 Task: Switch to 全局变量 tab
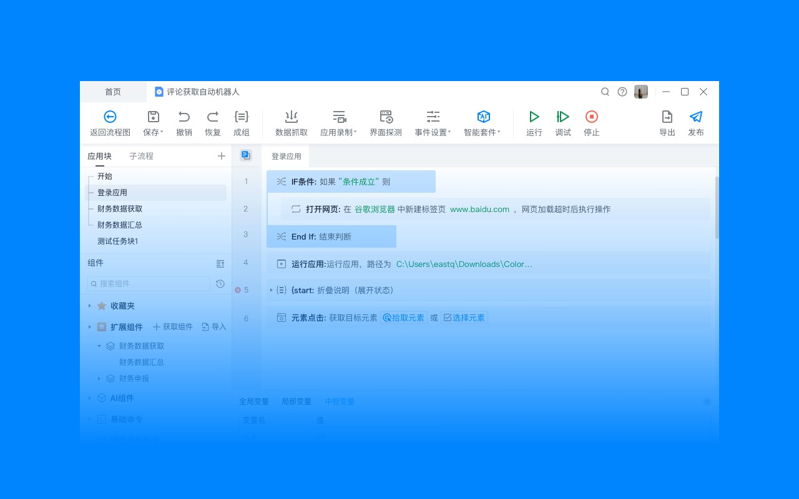(x=254, y=402)
